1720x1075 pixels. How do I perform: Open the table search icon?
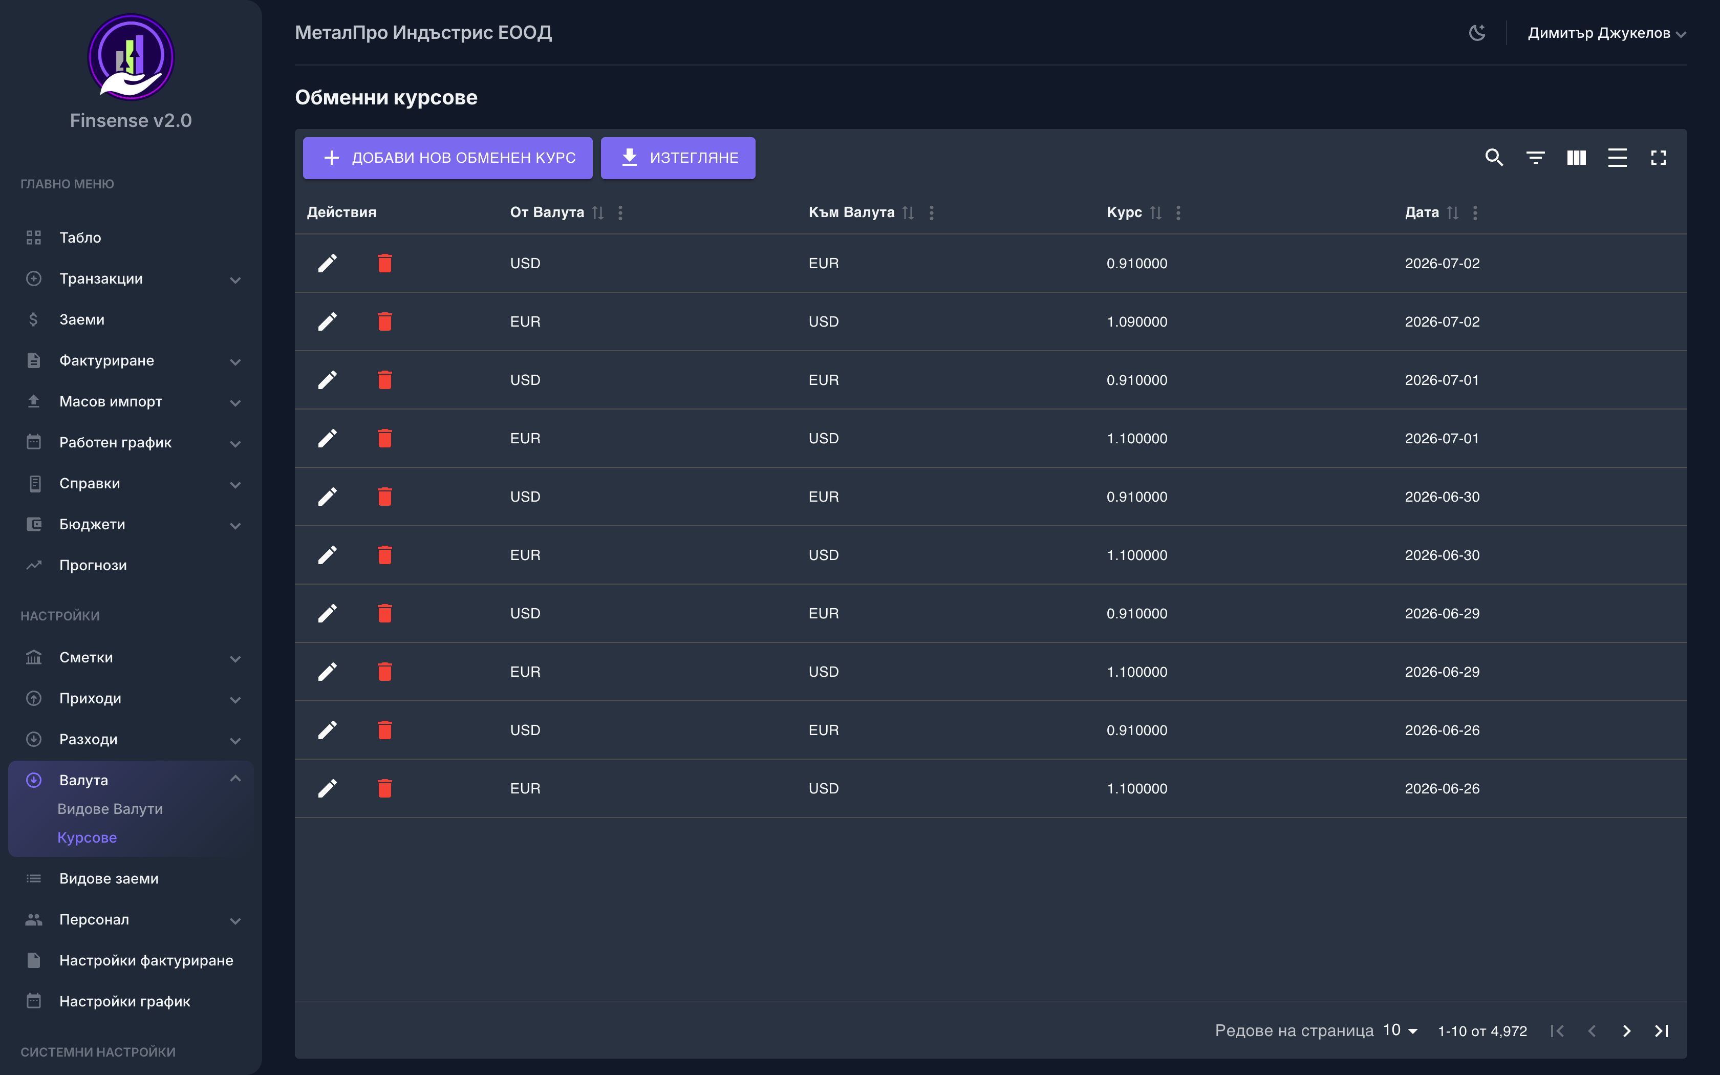coord(1494,157)
